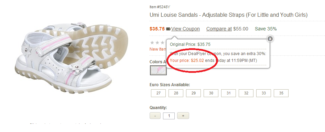
Task: Decrease quantity with the minus button
Action: [155, 116]
